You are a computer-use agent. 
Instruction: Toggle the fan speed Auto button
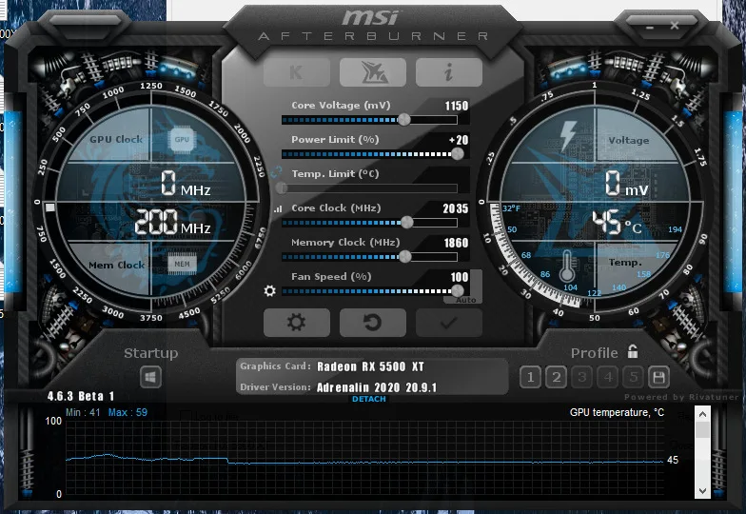click(x=465, y=300)
